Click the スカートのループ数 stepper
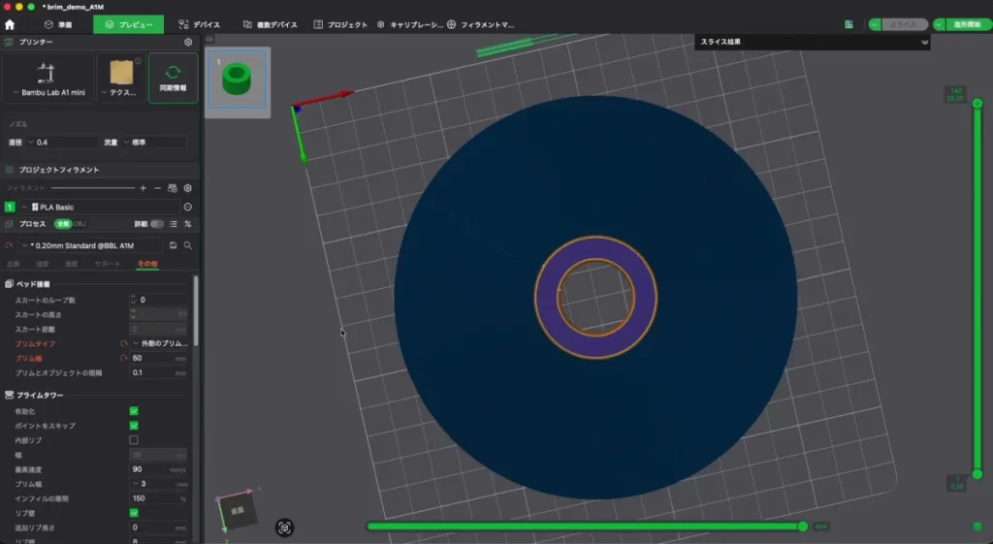The height and width of the screenshot is (544, 993). (133, 300)
